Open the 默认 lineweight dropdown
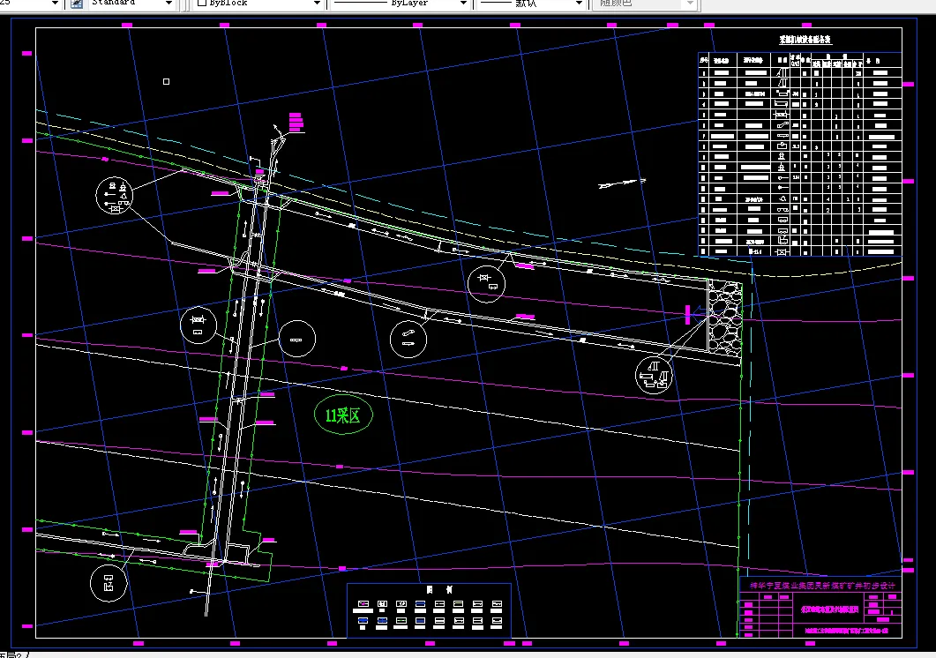Screen dimensions: 936x658 579,3
